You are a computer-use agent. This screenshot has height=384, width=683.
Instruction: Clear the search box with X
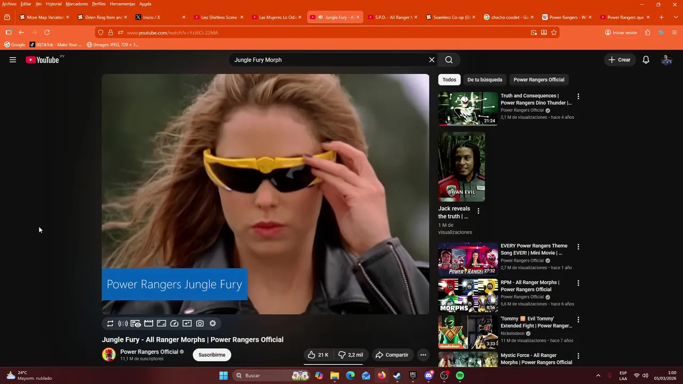click(432, 60)
